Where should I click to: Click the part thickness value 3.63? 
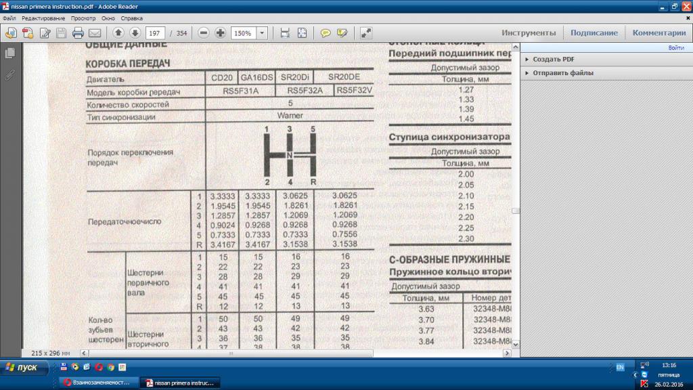[426, 309]
